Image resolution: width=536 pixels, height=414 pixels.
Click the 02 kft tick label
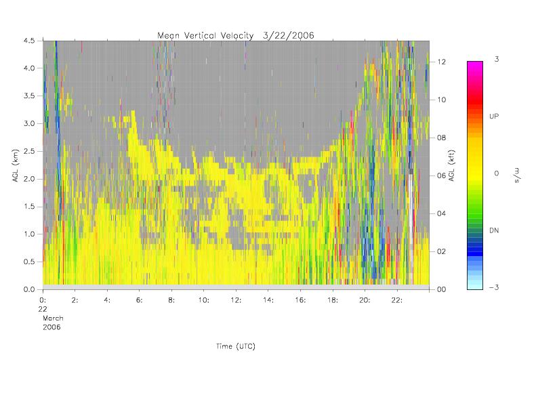(442, 251)
